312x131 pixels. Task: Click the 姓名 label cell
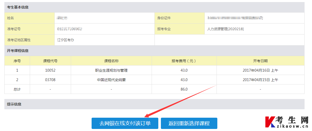click(30, 18)
